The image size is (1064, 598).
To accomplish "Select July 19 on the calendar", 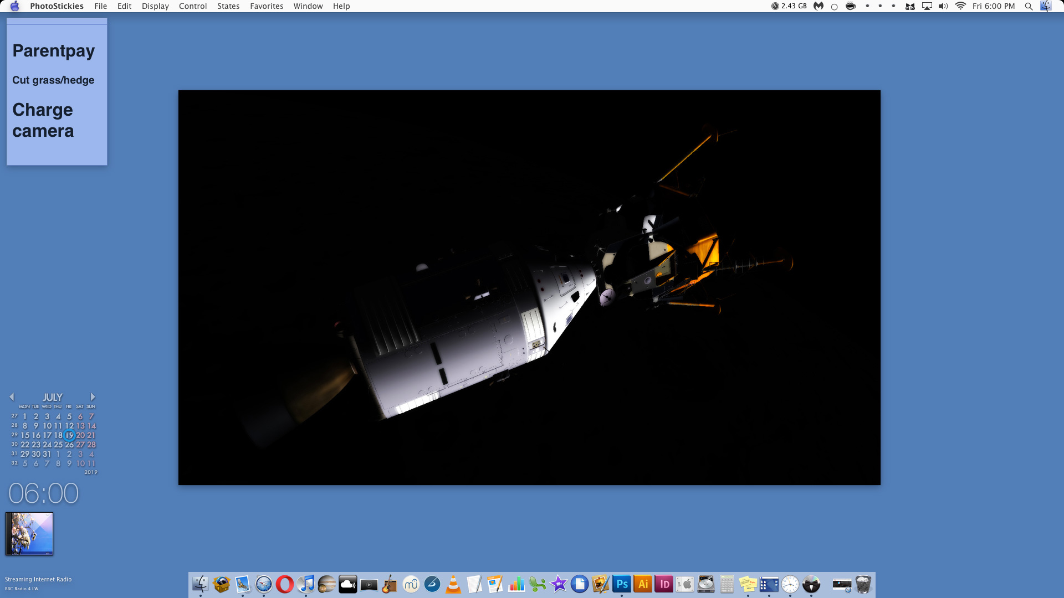I will pos(69,435).
